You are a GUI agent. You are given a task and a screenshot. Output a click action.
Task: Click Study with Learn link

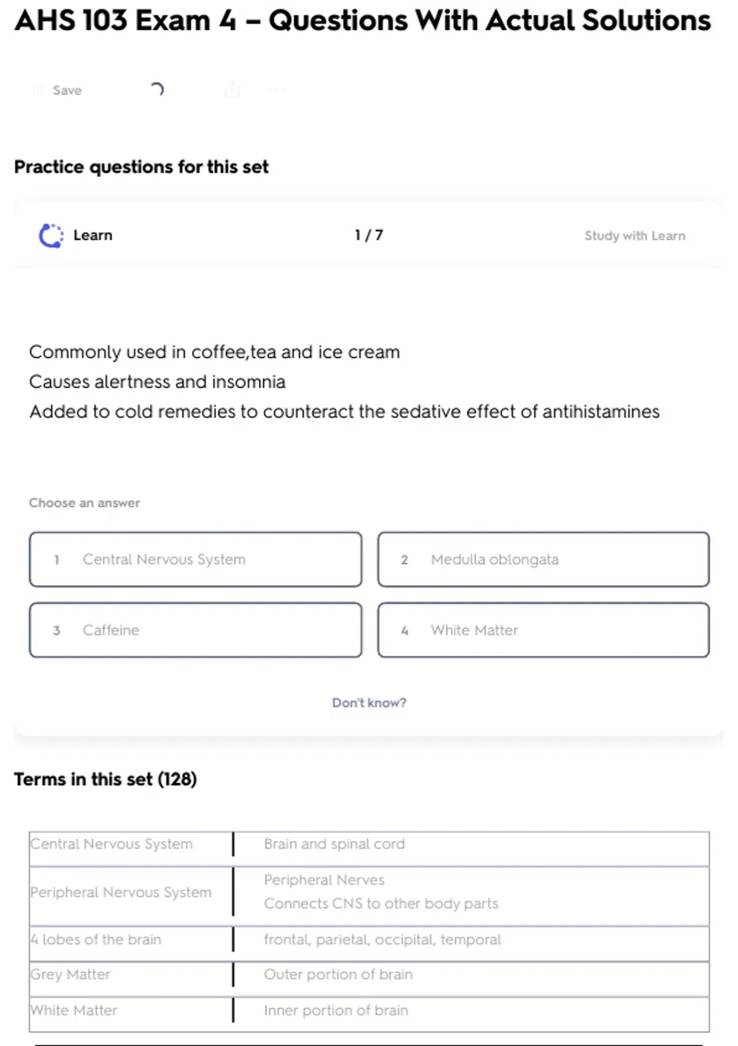pos(635,236)
